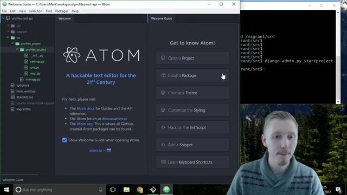The image size is (347, 195).
Task: Collapse the outer profiles_project folder chevron
Action: (12, 43)
